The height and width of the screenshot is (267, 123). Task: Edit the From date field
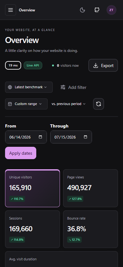[26, 137]
